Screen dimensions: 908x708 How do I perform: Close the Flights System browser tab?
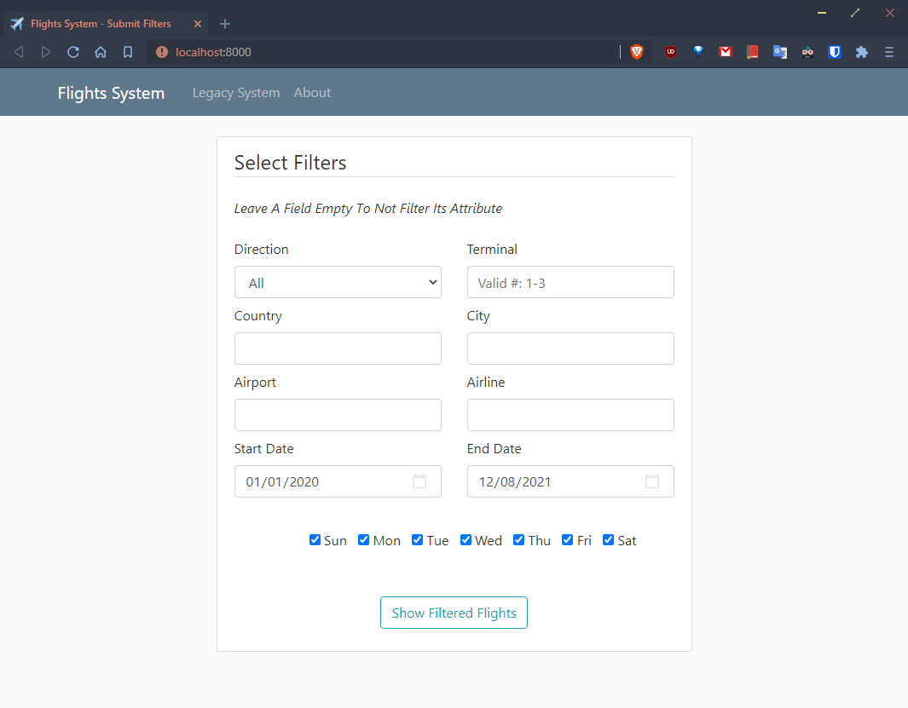point(198,24)
